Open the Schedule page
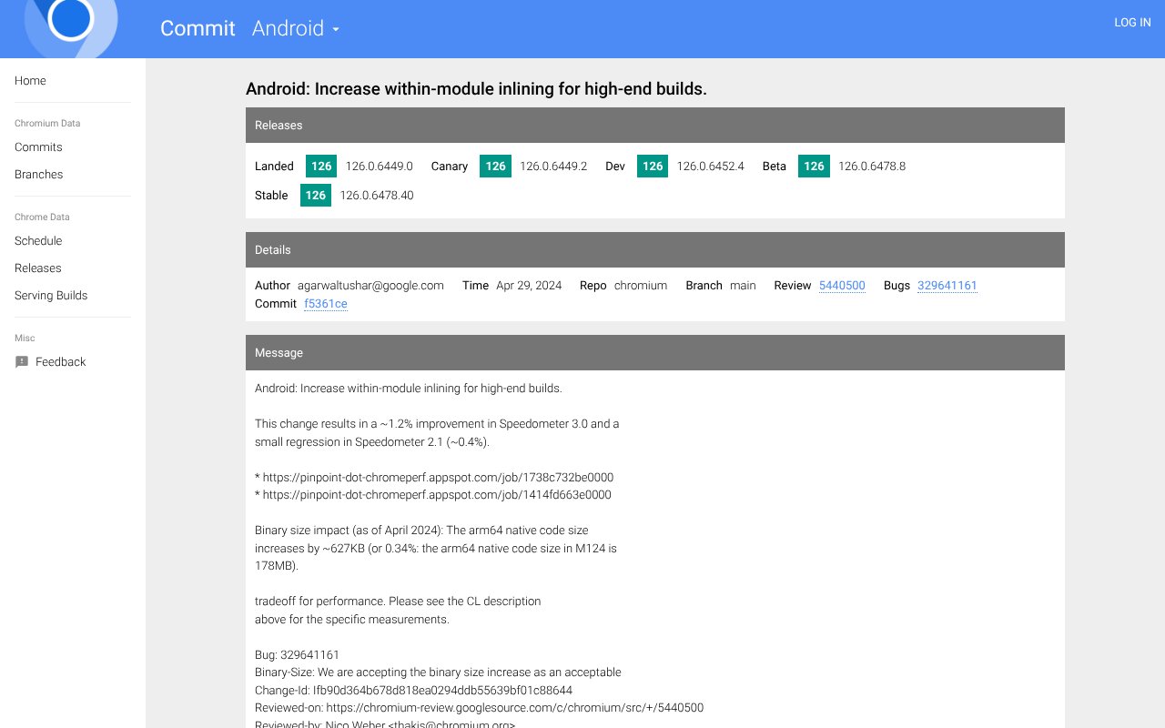1165x728 pixels. 38,241
